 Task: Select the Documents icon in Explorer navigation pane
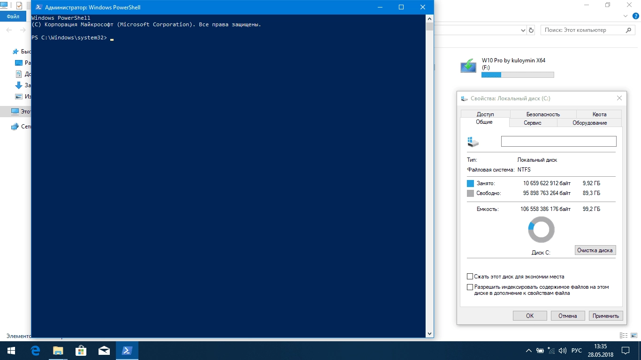[19, 74]
